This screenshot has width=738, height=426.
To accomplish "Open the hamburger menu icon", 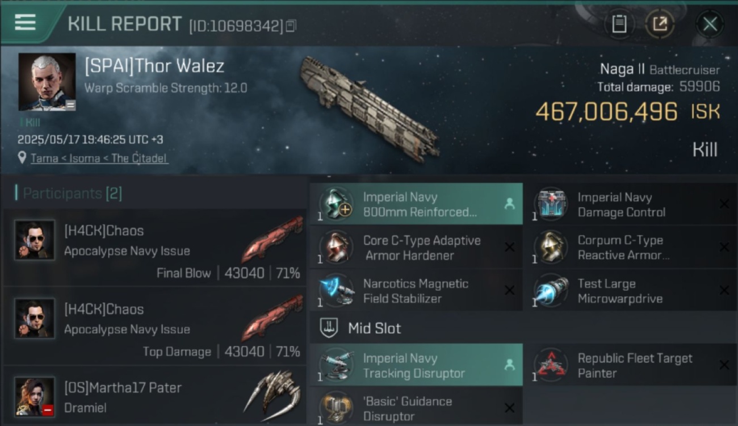I will point(25,22).
